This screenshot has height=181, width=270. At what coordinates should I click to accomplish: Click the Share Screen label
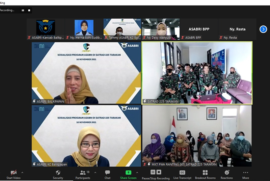[128, 178]
